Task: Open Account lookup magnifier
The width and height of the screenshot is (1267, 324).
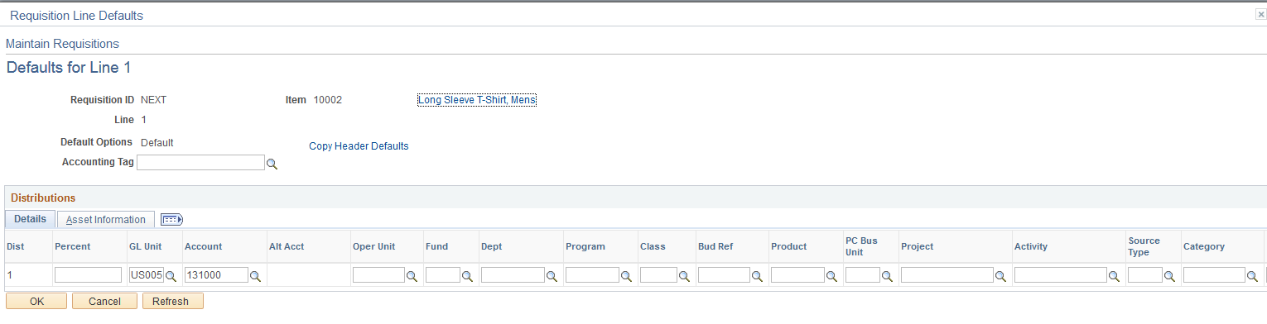Action: tap(256, 276)
